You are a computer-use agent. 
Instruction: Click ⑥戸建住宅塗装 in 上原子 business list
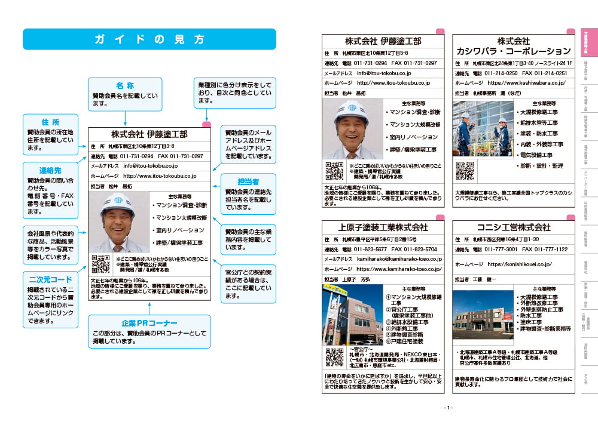(x=404, y=341)
